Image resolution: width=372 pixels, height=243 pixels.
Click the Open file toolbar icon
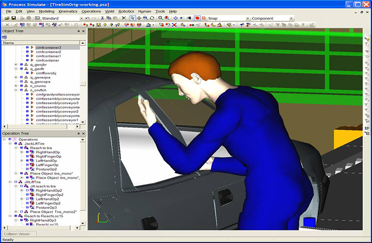[x=7, y=18]
